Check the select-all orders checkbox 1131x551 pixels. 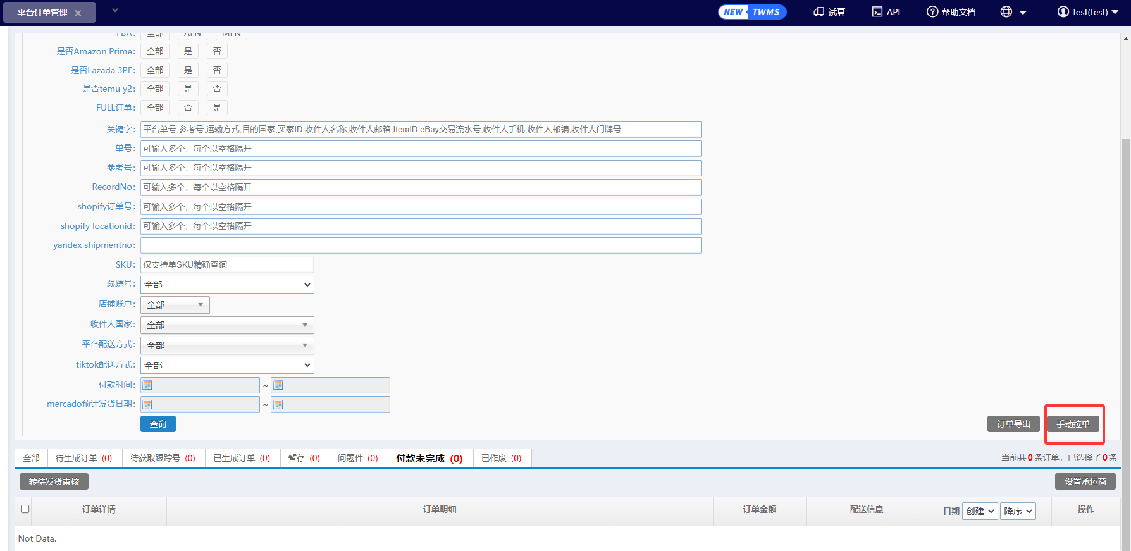point(25,509)
